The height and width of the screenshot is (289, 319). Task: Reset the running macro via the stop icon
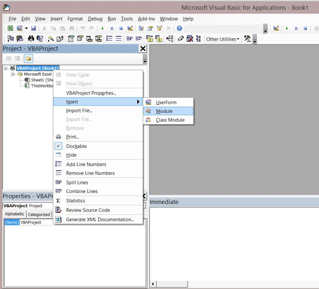(x=121, y=28)
